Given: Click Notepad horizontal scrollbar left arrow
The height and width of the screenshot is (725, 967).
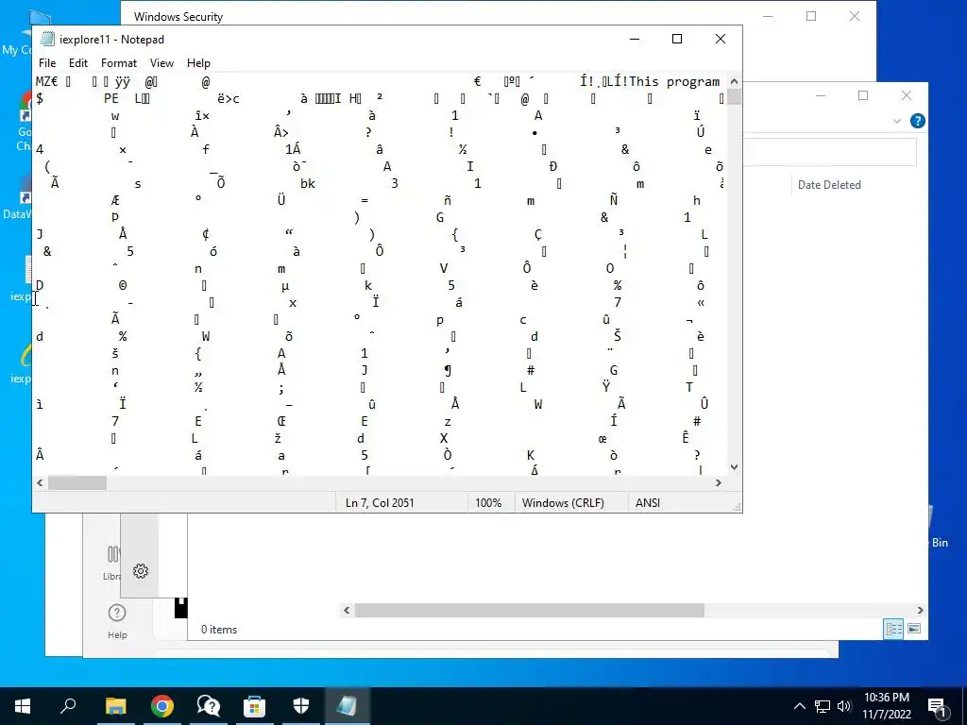Looking at the screenshot, I should point(40,482).
